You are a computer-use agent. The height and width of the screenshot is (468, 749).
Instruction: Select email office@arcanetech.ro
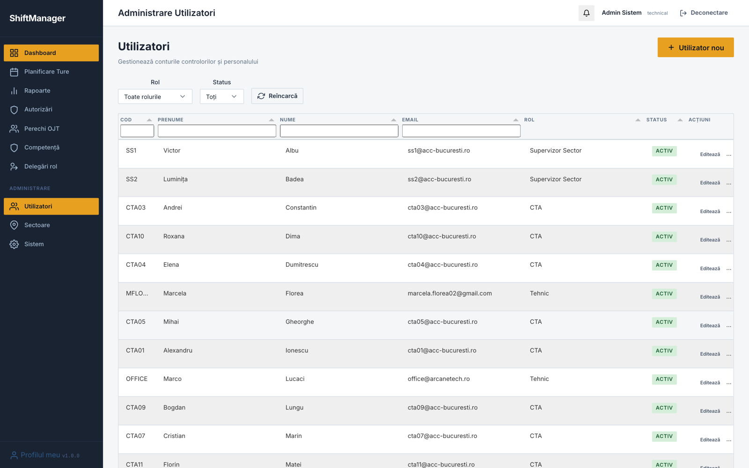tap(439, 379)
